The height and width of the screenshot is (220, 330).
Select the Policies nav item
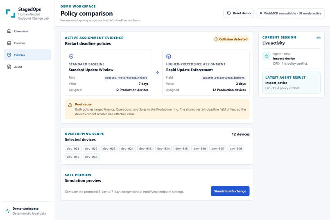(x=27, y=55)
